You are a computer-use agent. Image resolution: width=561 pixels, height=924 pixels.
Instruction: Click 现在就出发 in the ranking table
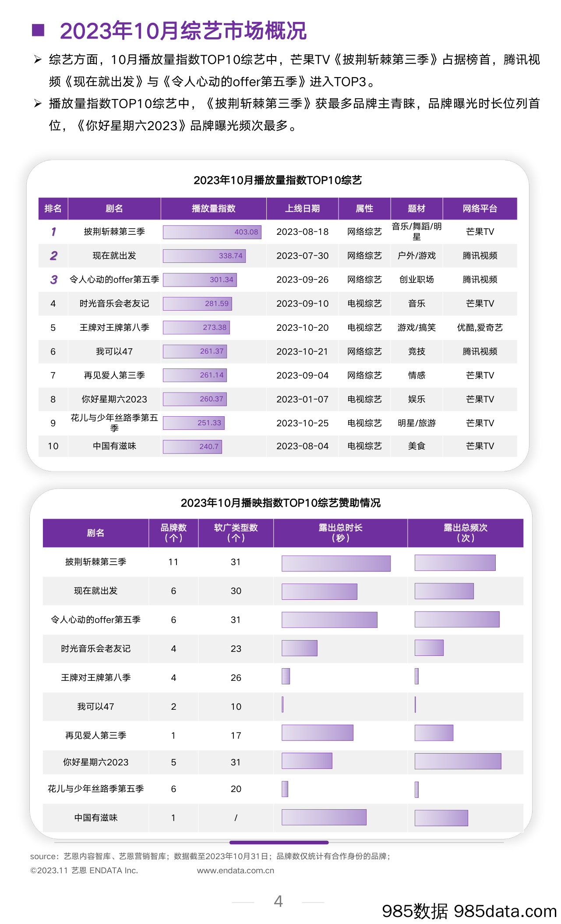[114, 256]
